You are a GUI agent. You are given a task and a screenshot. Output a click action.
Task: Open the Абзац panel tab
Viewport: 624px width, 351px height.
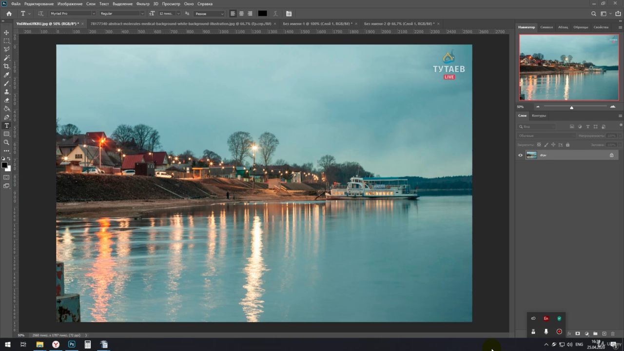click(563, 27)
